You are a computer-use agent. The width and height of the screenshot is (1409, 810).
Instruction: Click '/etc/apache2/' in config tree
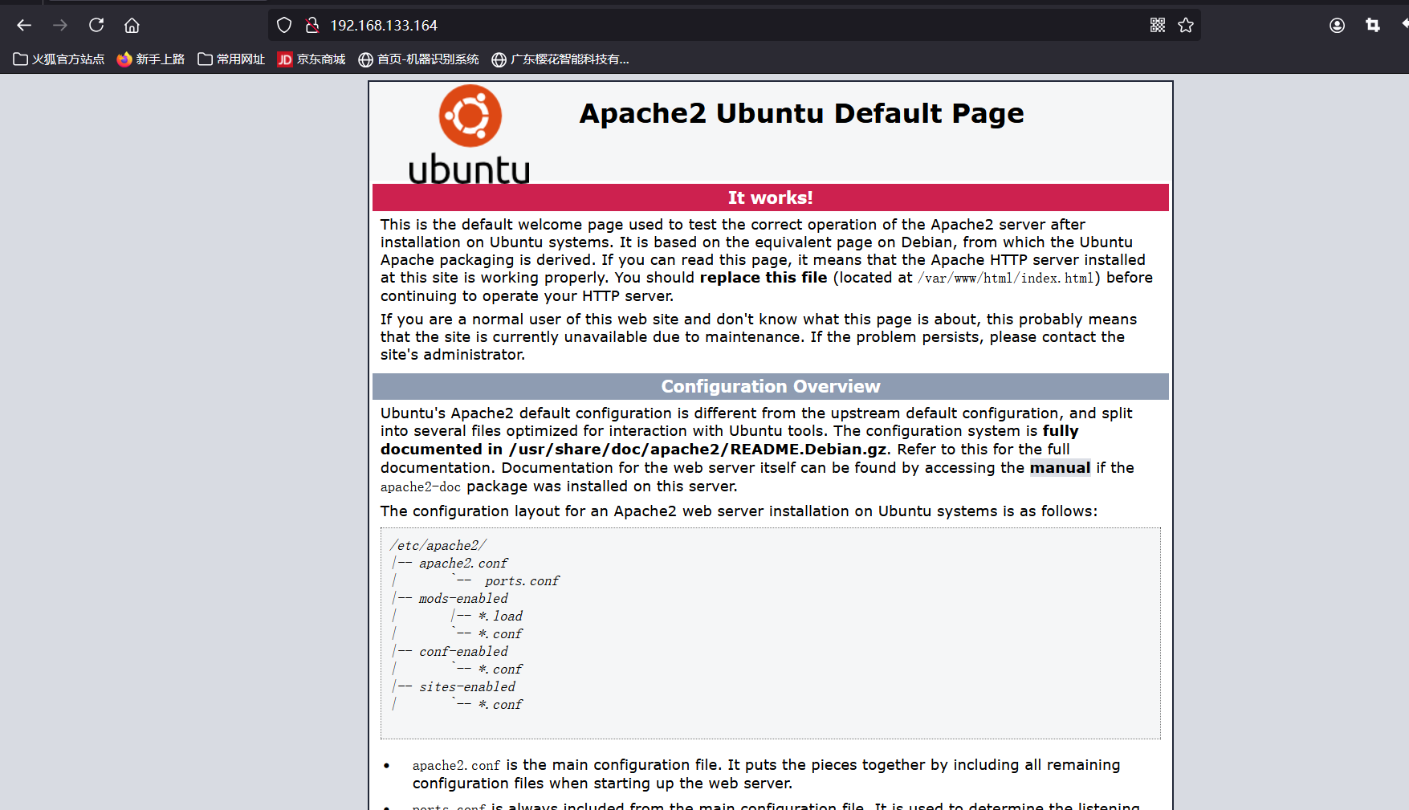[438, 546]
